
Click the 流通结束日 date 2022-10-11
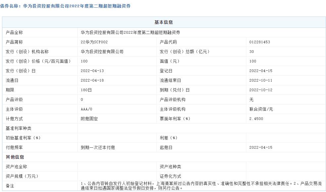click(x=261, y=80)
